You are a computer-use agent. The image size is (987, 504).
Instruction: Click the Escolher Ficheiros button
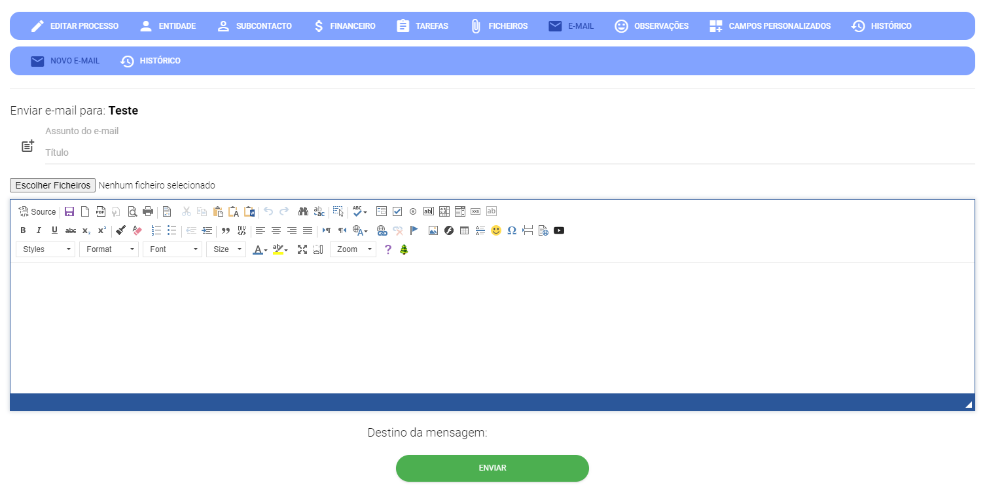tap(53, 185)
